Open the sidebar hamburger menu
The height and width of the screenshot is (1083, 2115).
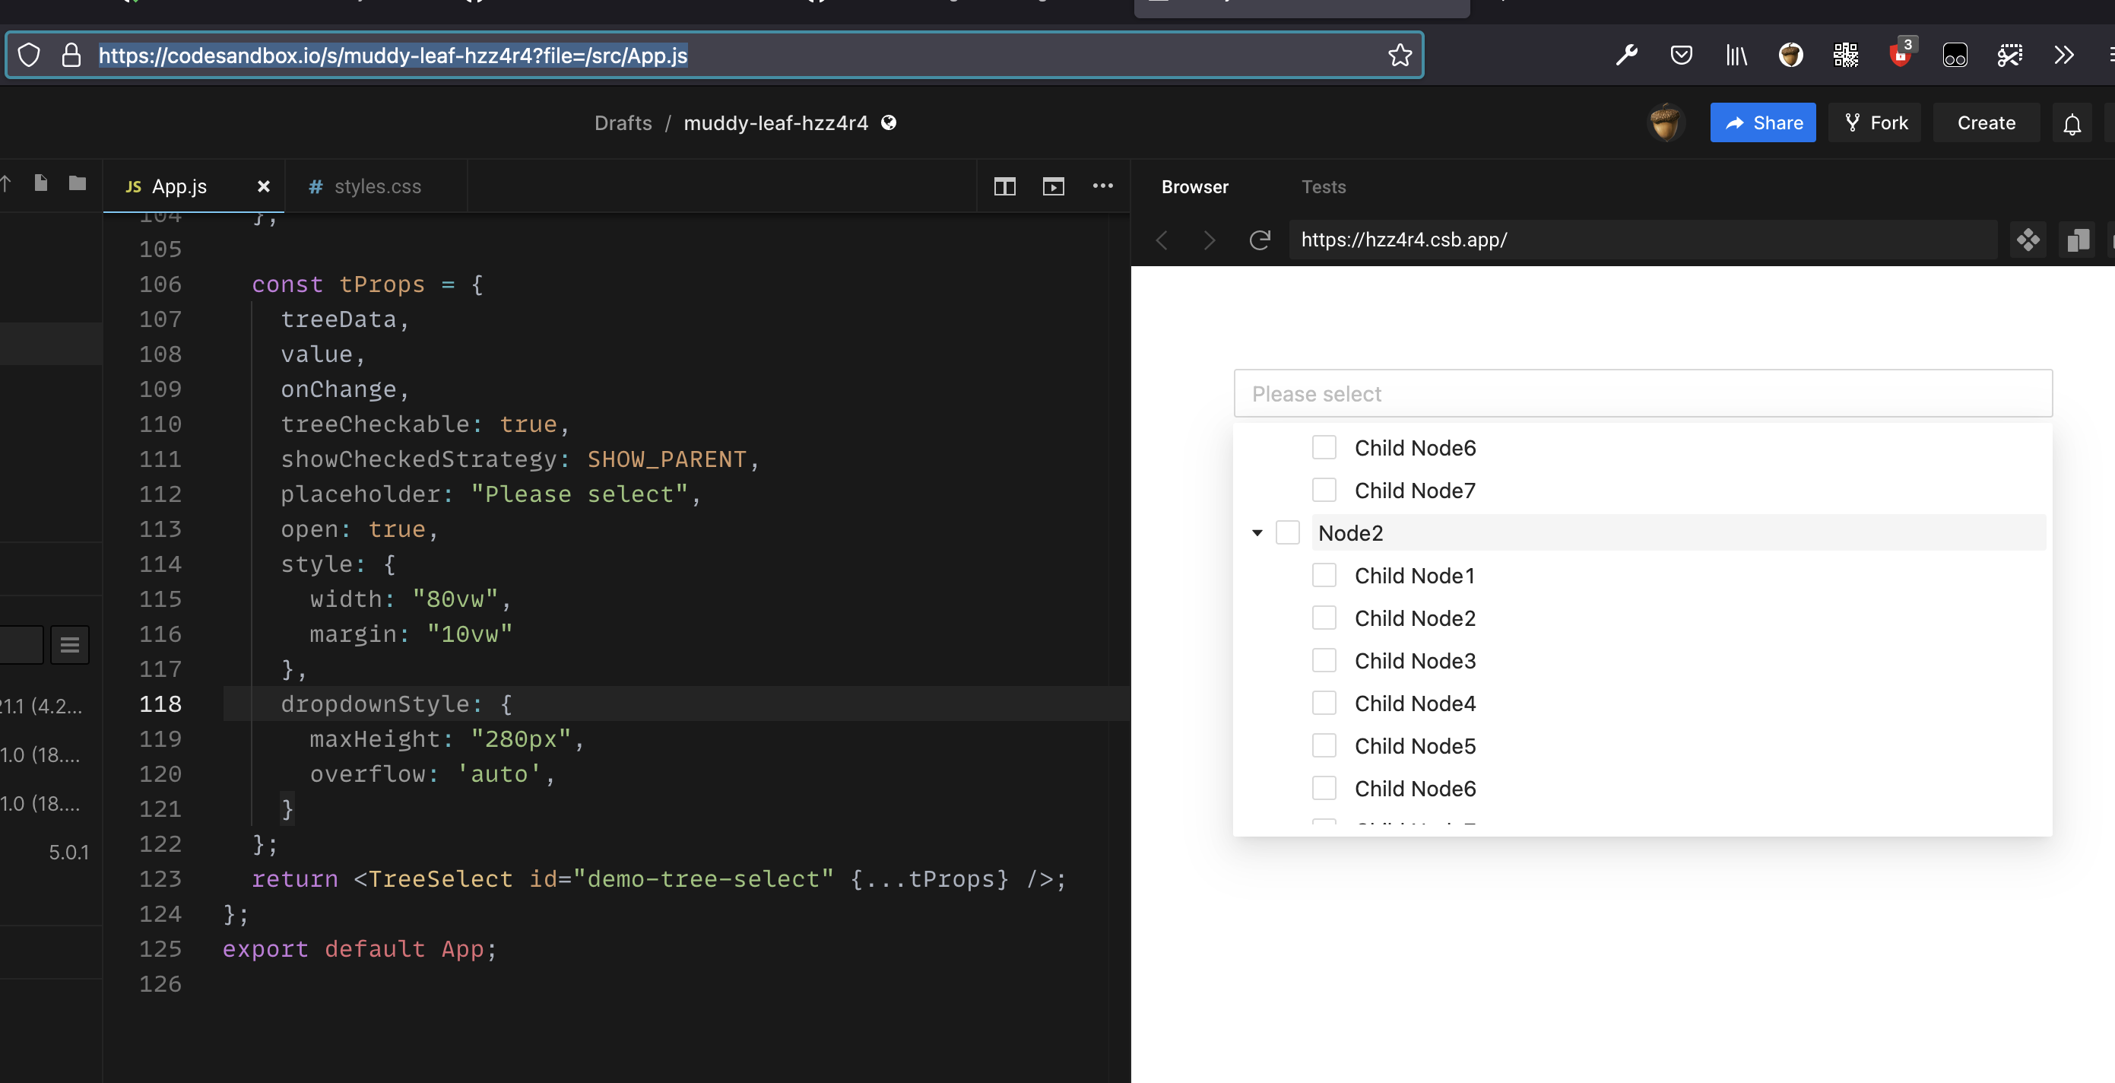click(70, 644)
